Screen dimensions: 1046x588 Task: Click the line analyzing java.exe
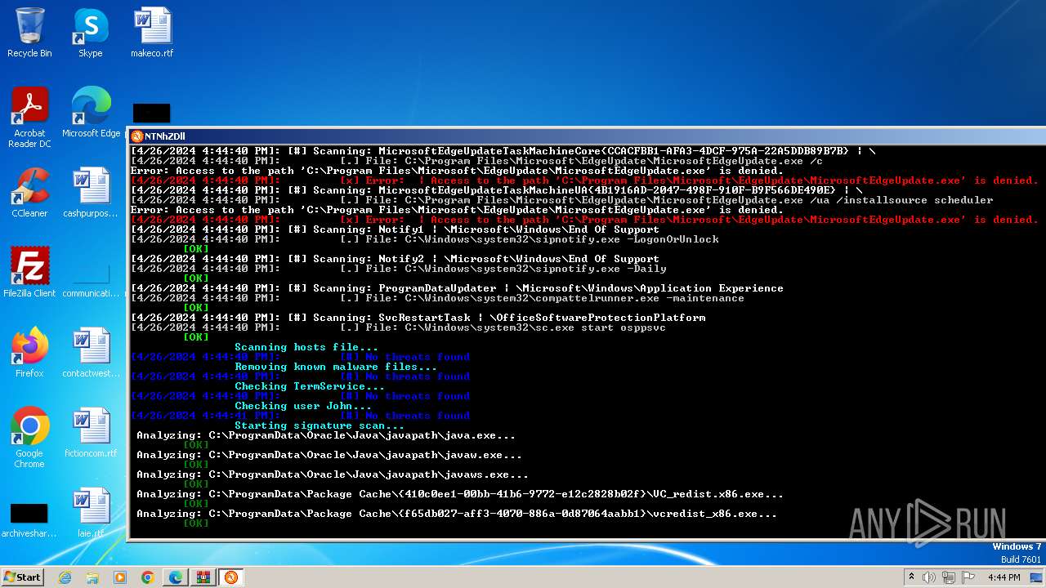pos(326,435)
